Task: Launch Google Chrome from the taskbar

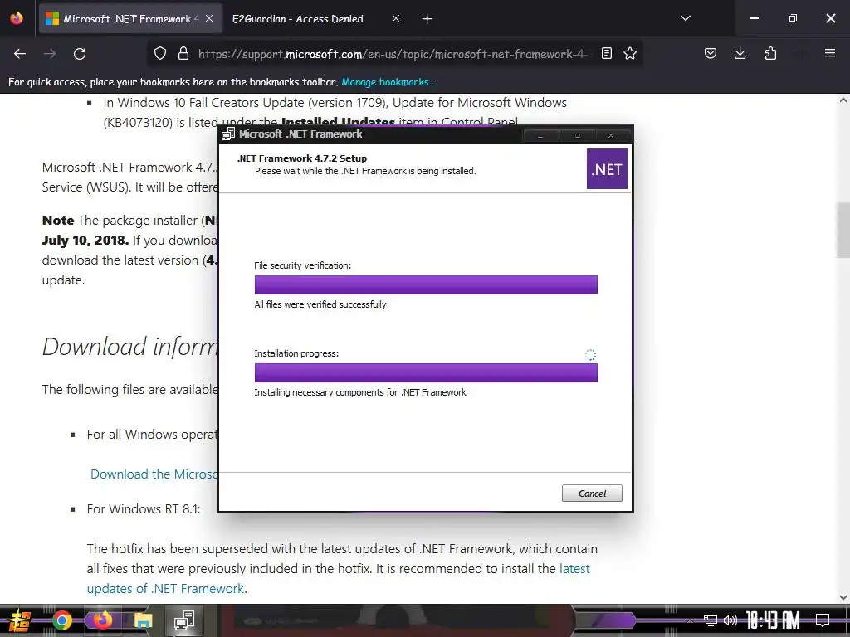Action: click(x=62, y=620)
